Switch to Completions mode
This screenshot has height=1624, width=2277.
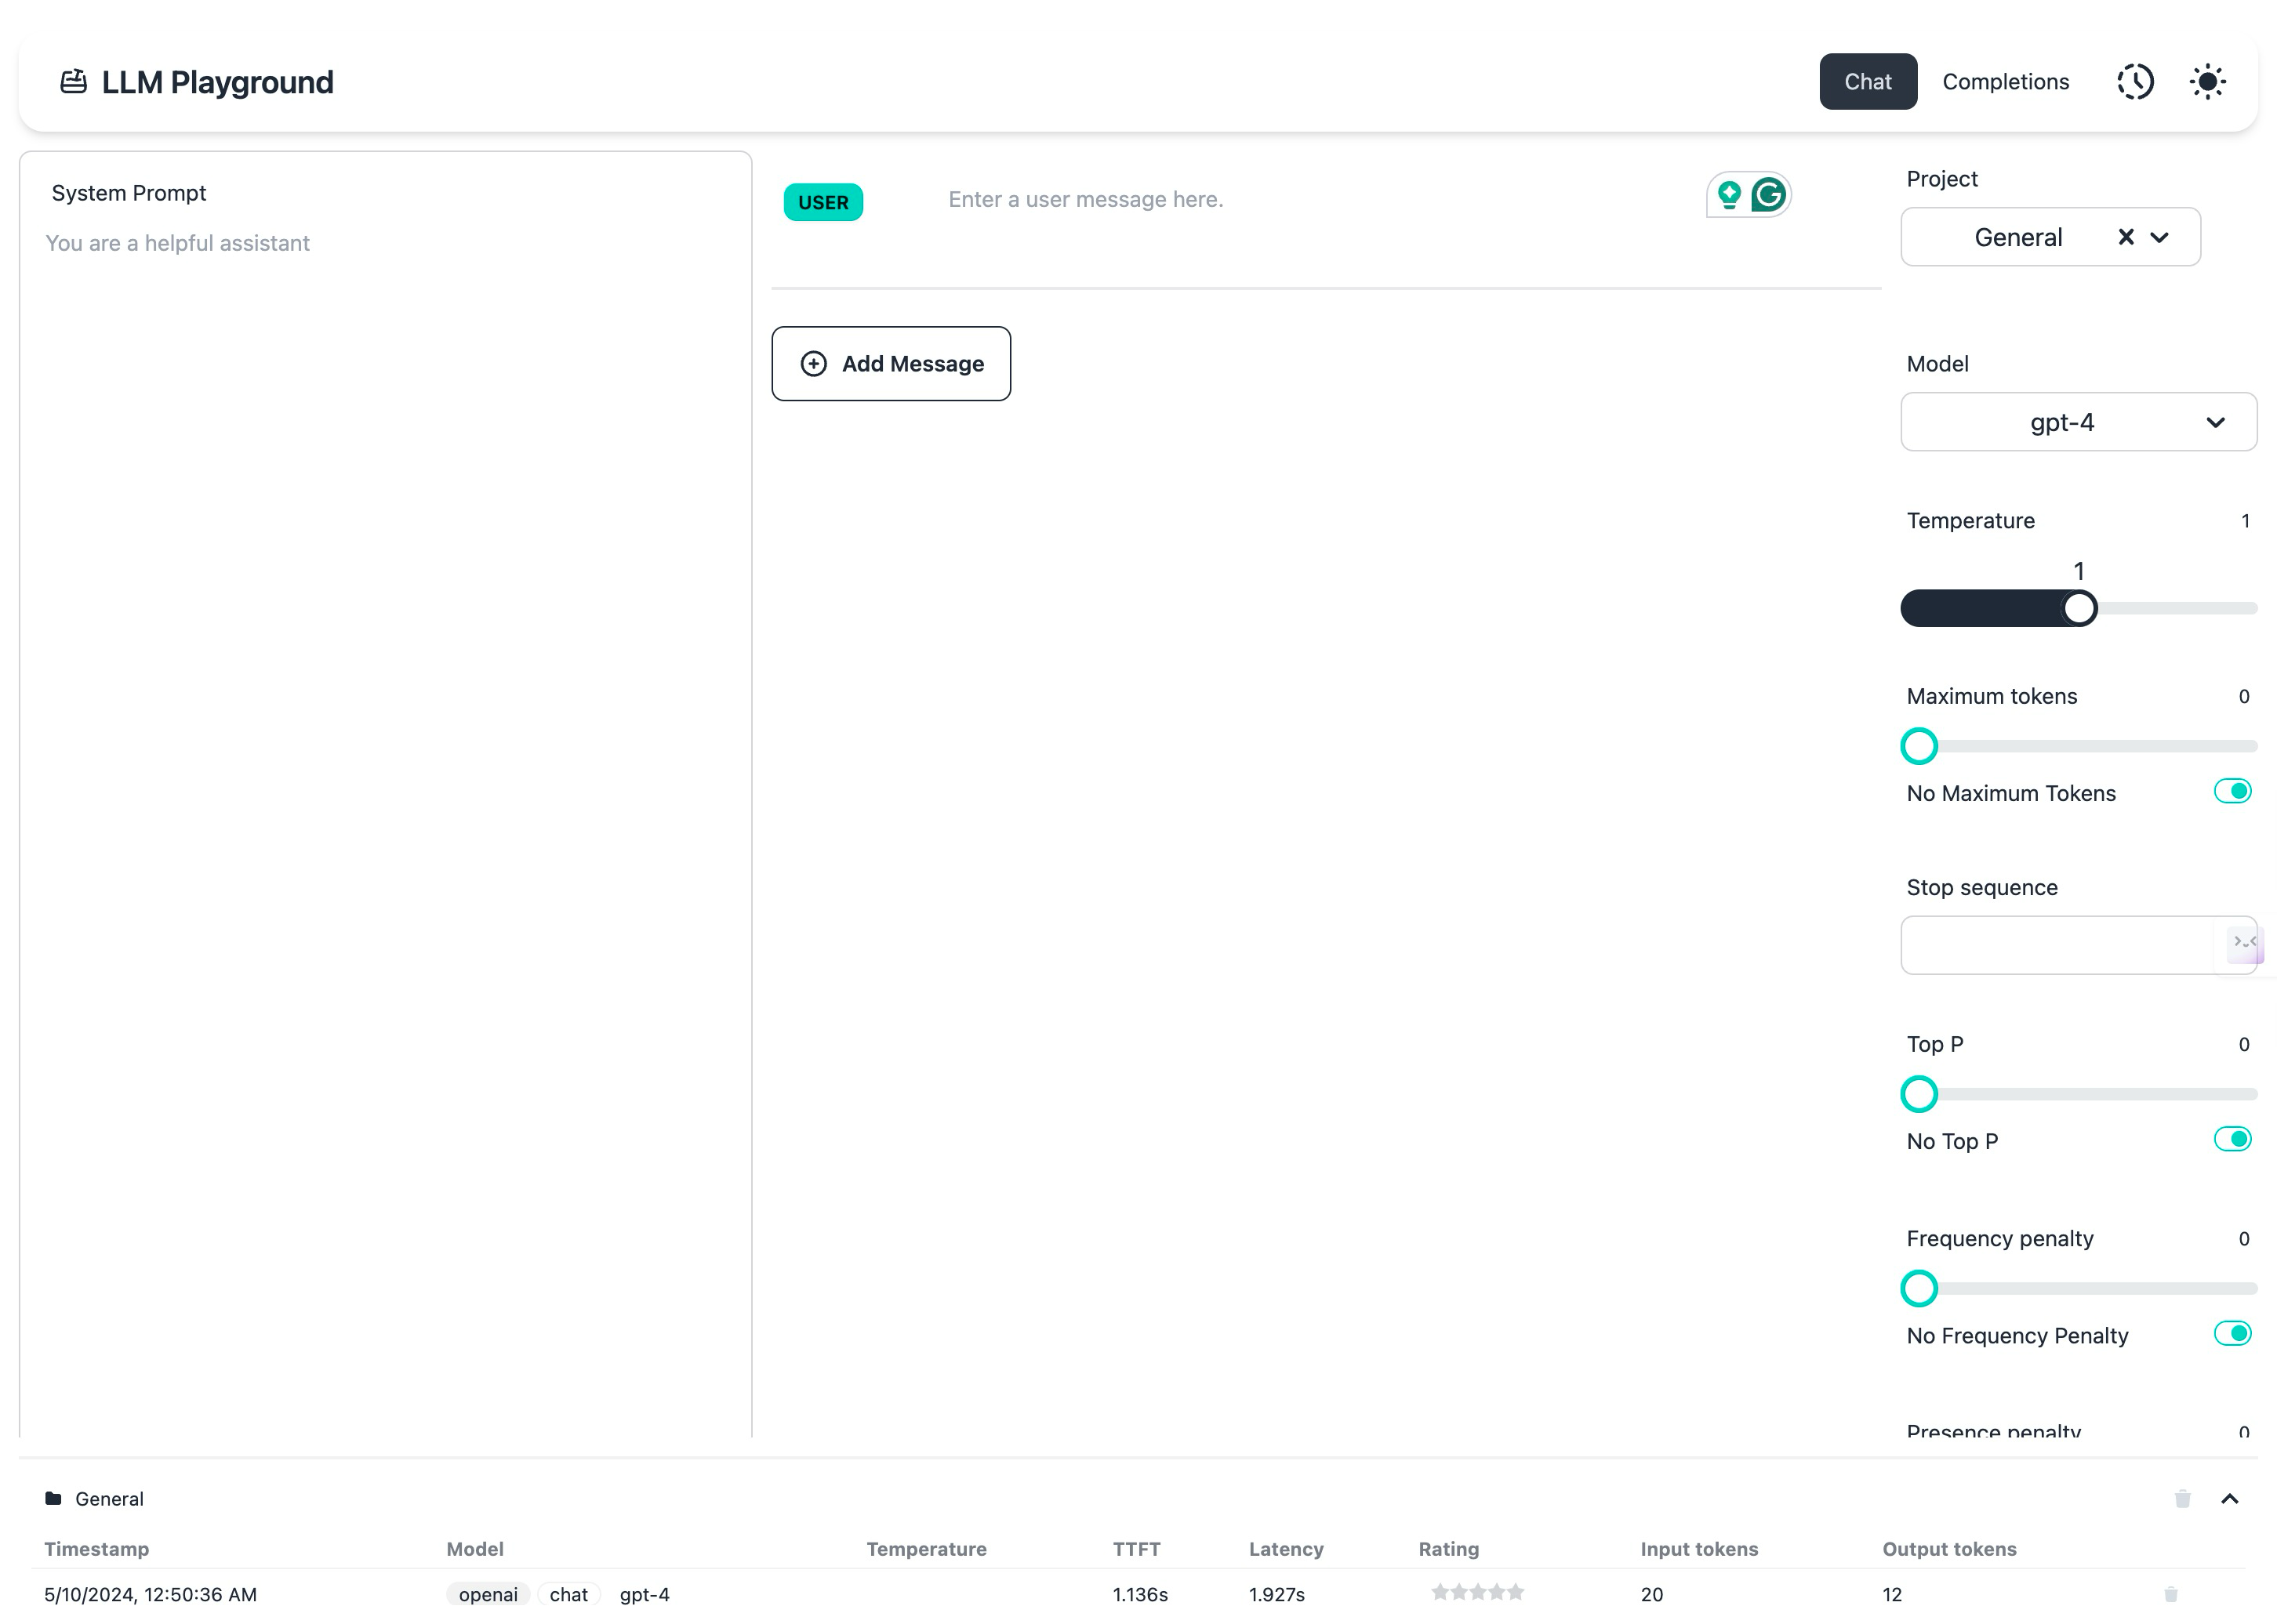(x=2006, y=81)
